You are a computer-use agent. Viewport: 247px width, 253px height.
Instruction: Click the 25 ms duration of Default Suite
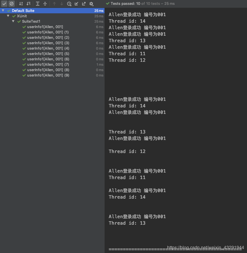99,11
